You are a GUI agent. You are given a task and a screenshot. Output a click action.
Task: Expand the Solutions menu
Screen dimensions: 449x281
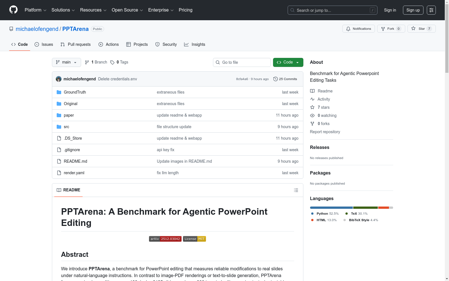[63, 10]
